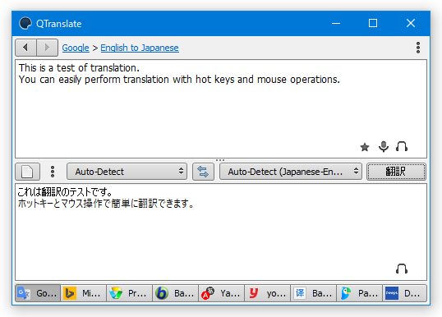Open the Google service link
The width and height of the screenshot is (442, 317).
(x=76, y=48)
